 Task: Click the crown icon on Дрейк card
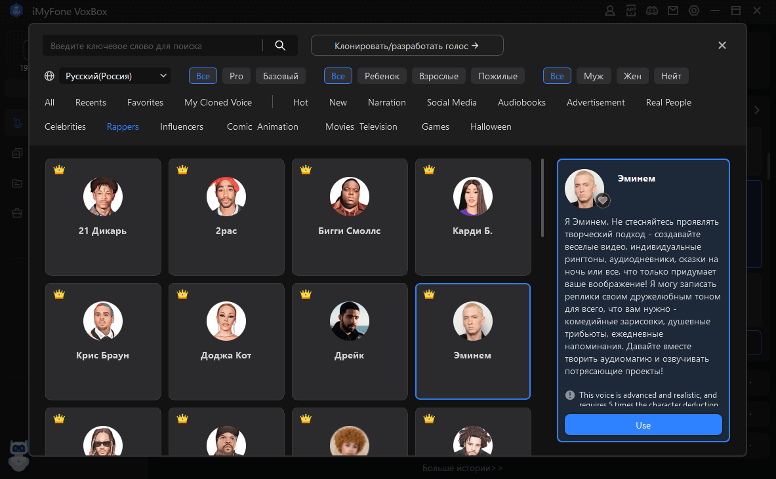point(306,294)
